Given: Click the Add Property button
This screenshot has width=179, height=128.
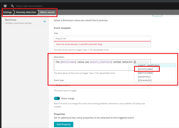Looking at the screenshot, I should (x=63, y=124).
